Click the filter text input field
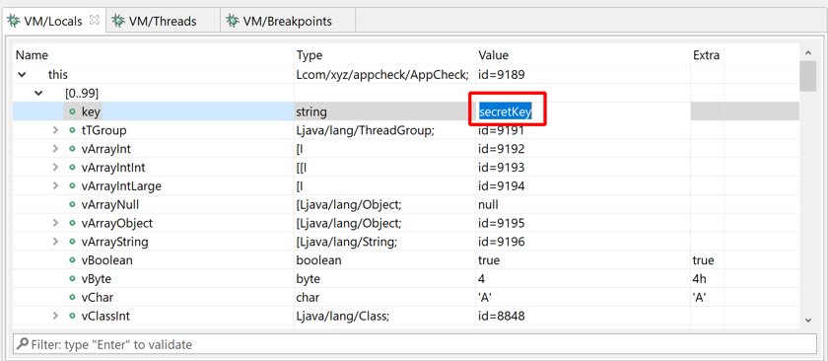This screenshot has height=361, width=828. pos(415,344)
